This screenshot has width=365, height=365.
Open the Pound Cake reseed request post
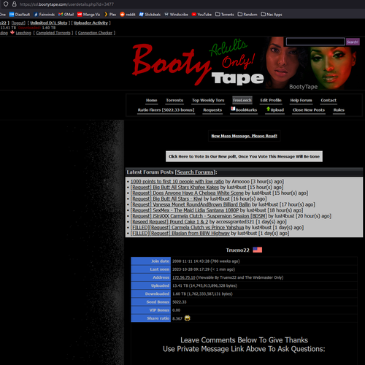(169, 222)
